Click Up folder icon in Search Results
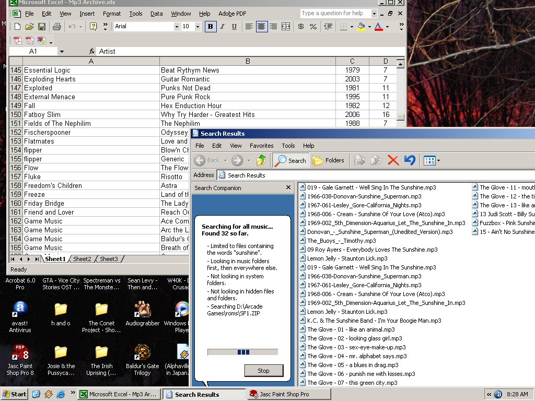Viewport: 535px width, 401px height. click(x=261, y=160)
